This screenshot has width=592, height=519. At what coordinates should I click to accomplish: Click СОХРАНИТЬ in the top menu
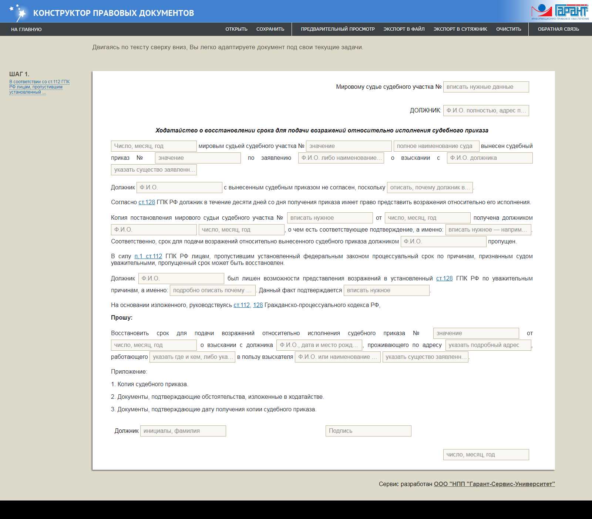point(270,29)
